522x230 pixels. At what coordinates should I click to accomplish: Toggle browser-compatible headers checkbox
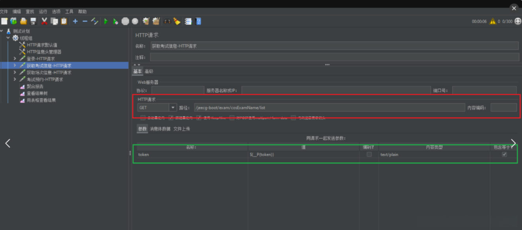(x=294, y=118)
